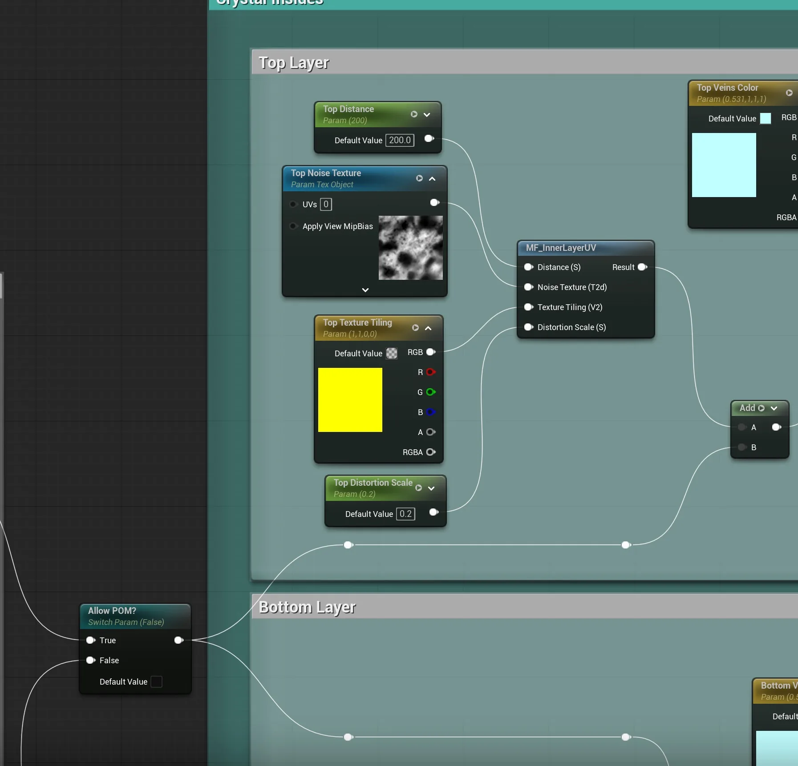Click the Top Distortion Scale preview icon
Image resolution: width=798 pixels, height=766 pixels.
tap(418, 488)
